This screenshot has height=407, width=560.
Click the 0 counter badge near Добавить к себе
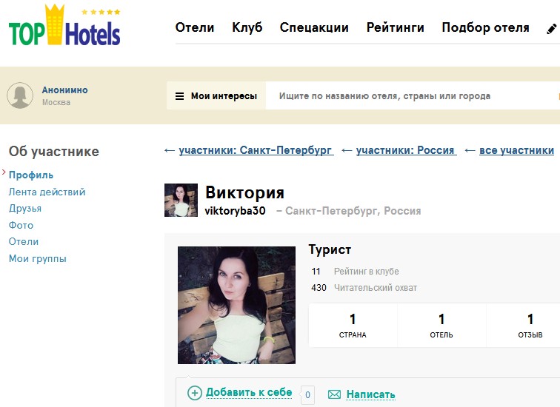click(308, 395)
